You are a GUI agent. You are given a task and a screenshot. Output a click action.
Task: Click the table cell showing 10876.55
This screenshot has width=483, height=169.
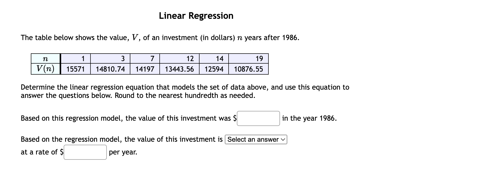click(x=248, y=69)
